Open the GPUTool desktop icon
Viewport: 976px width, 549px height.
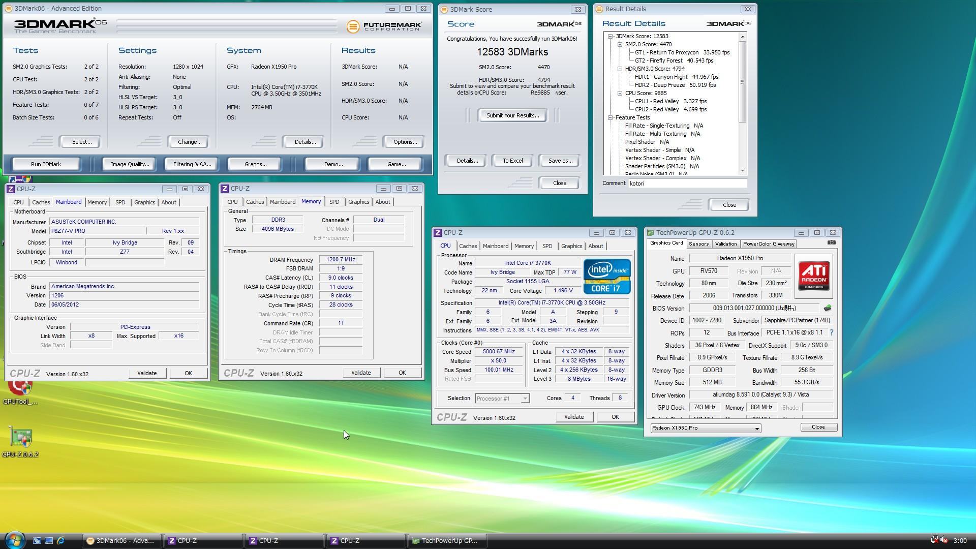click(x=20, y=392)
